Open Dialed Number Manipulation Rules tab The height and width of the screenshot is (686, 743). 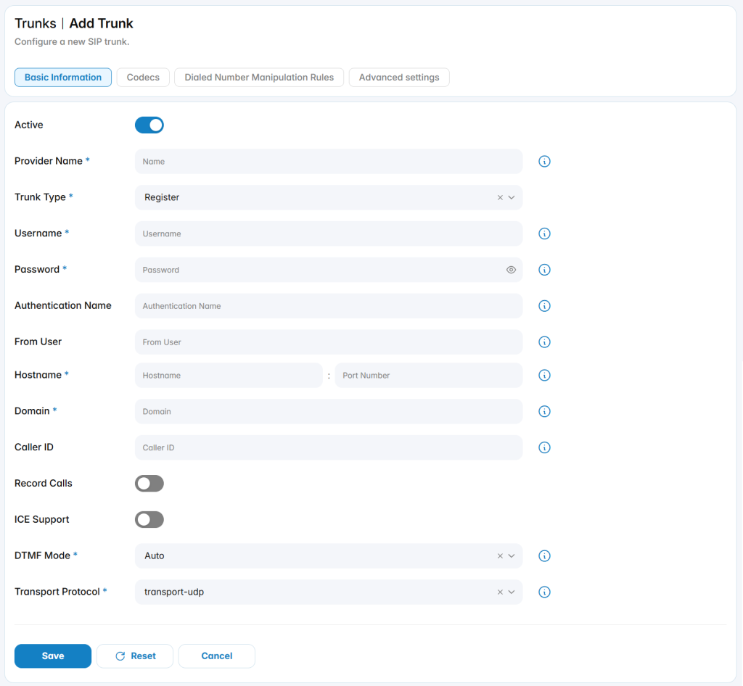point(259,77)
